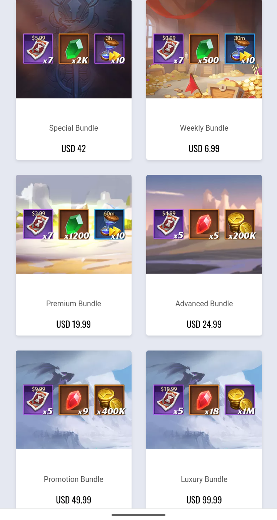The image size is (277, 520).
Task: Select the 3h speed-up hourglass icon
Action: pyautogui.click(x=109, y=49)
